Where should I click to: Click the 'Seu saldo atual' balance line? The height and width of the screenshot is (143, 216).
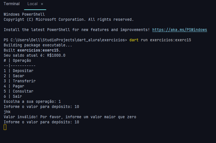(34, 55)
